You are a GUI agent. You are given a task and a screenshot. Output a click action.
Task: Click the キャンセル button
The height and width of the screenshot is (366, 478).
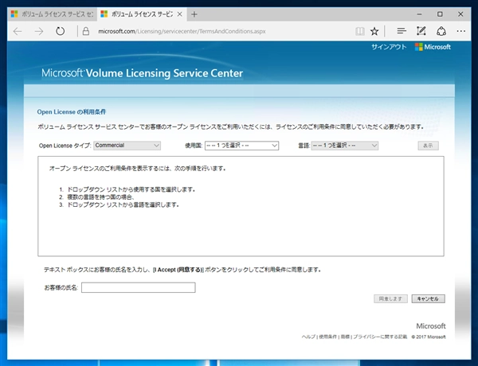(x=429, y=298)
